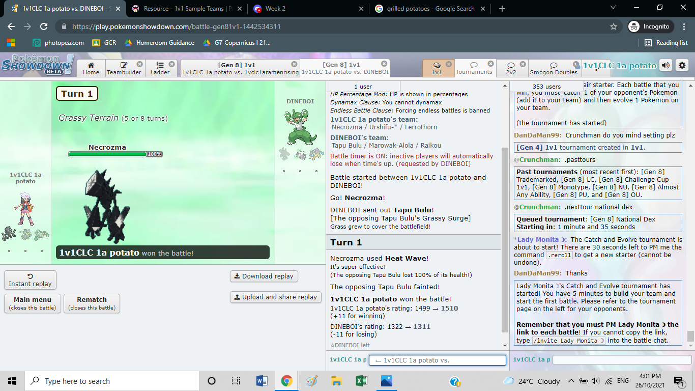Screen dimensions: 695x391
Task: Open Showdown options gear icon
Action: point(682,65)
